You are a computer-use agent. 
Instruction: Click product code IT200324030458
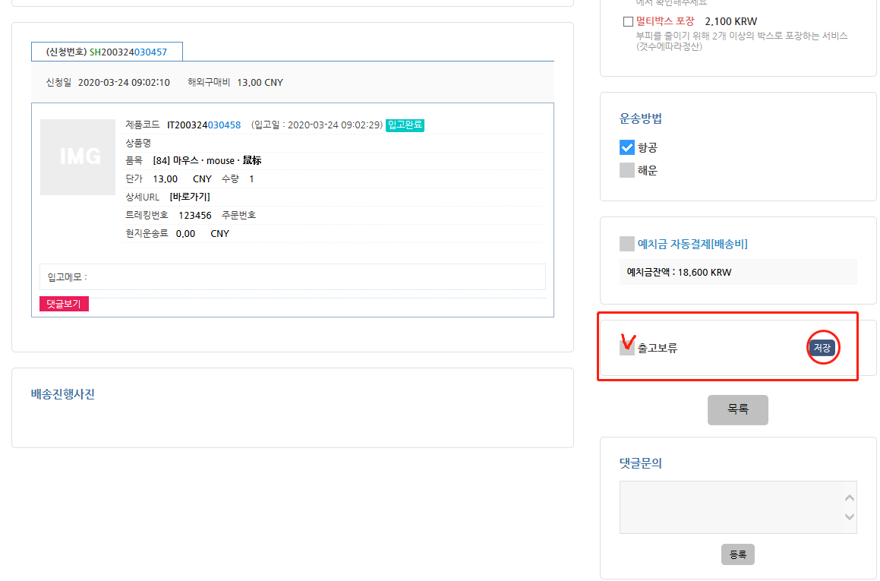click(203, 125)
